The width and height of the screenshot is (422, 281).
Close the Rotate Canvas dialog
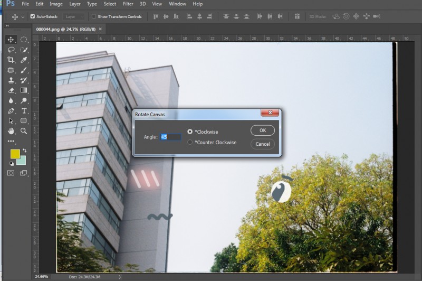tap(270, 113)
